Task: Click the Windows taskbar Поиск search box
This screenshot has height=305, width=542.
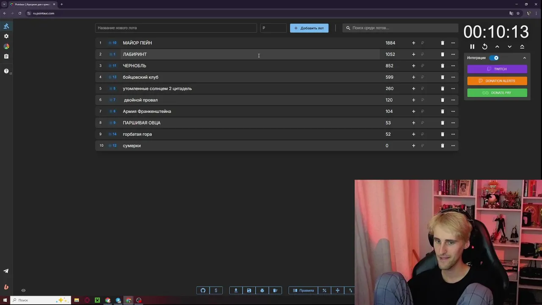Action: 40,300
